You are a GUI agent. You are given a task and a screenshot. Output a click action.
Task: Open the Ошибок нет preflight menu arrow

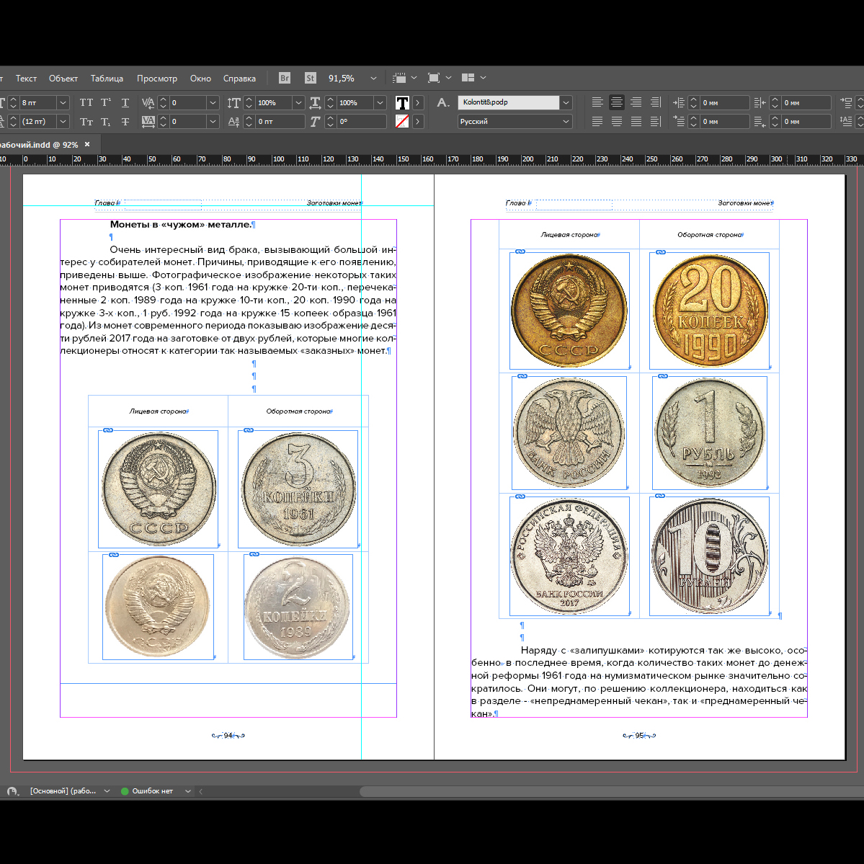188,791
